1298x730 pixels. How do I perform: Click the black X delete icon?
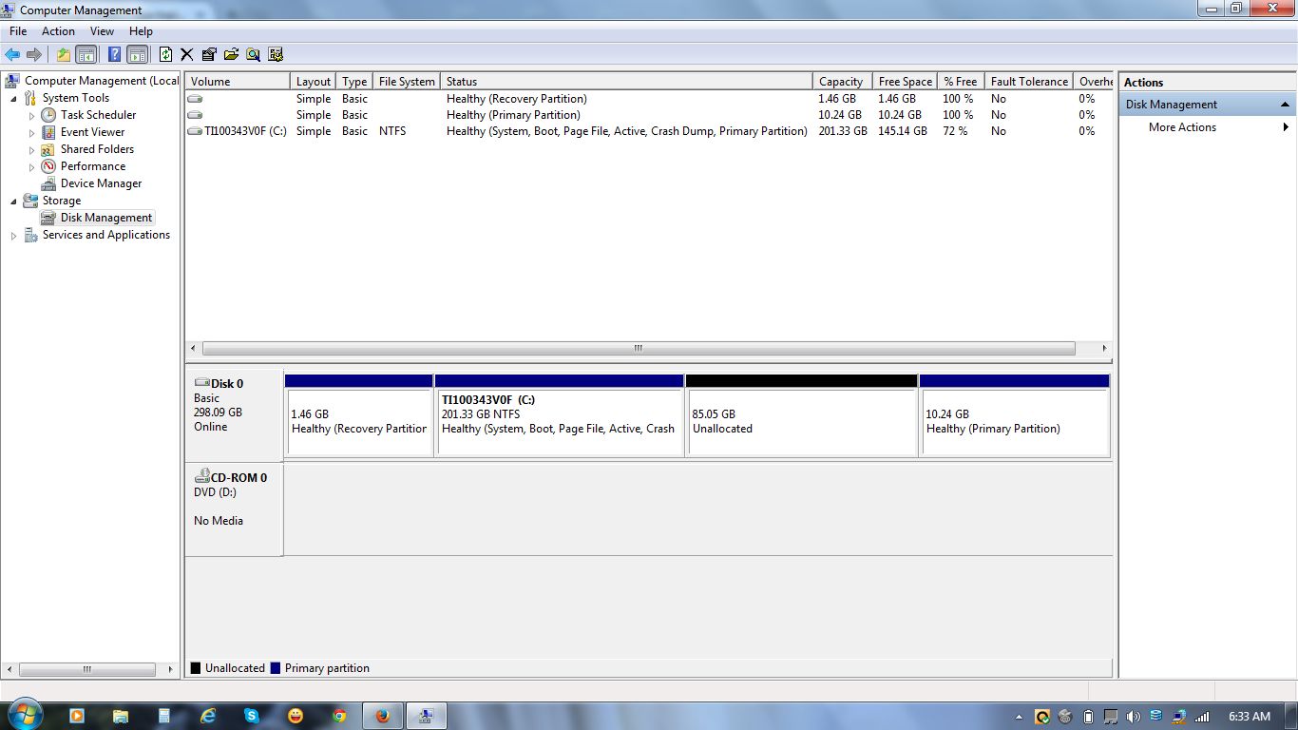tap(187, 55)
